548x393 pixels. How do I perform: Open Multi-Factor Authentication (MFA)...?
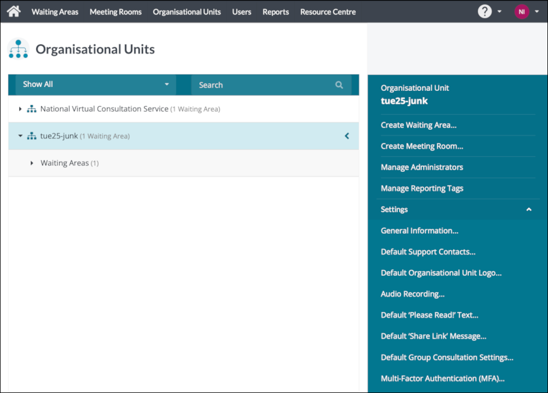click(x=443, y=379)
